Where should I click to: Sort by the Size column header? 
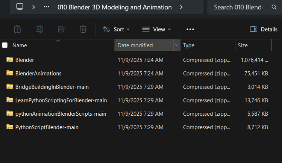pyautogui.click(x=243, y=45)
